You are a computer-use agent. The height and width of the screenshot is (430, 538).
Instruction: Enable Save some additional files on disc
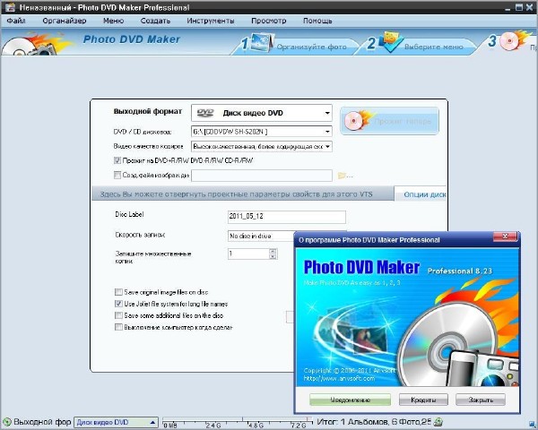point(118,315)
